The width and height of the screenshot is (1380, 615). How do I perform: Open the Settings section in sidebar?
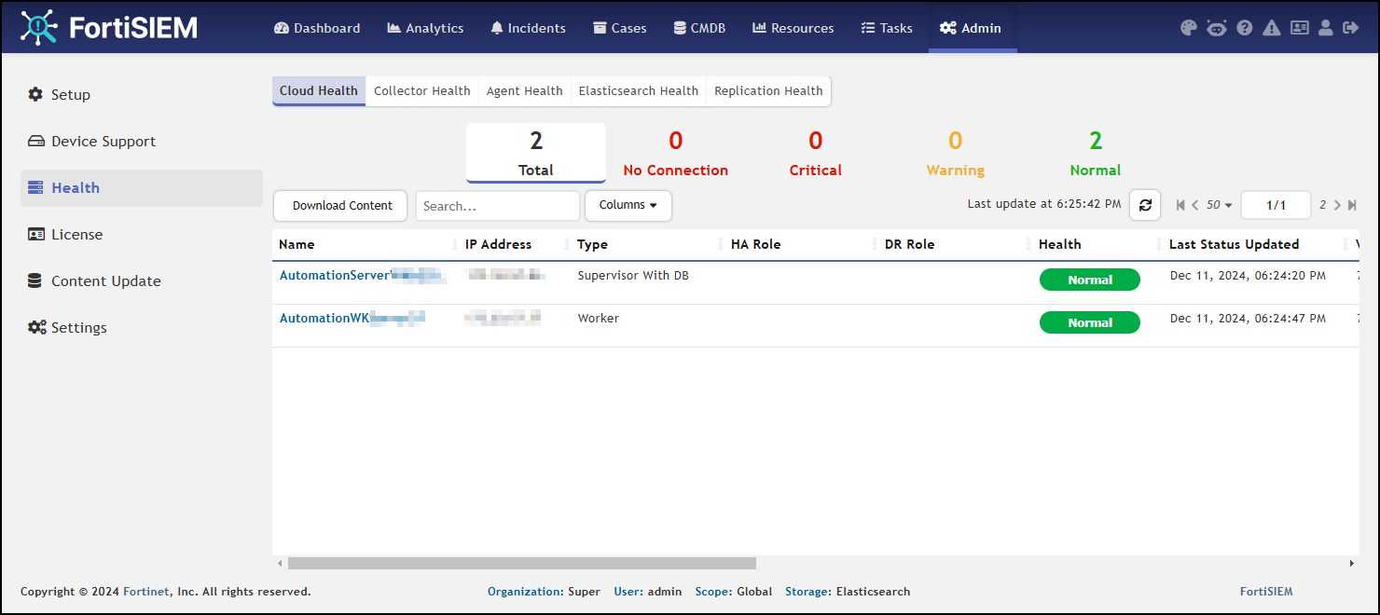pyautogui.click(x=78, y=327)
